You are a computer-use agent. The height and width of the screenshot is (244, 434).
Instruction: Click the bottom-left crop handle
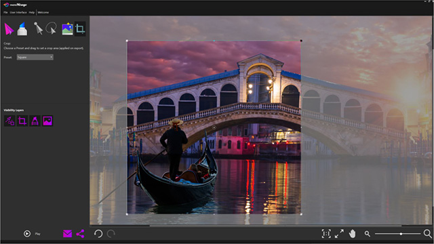click(x=127, y=214)
